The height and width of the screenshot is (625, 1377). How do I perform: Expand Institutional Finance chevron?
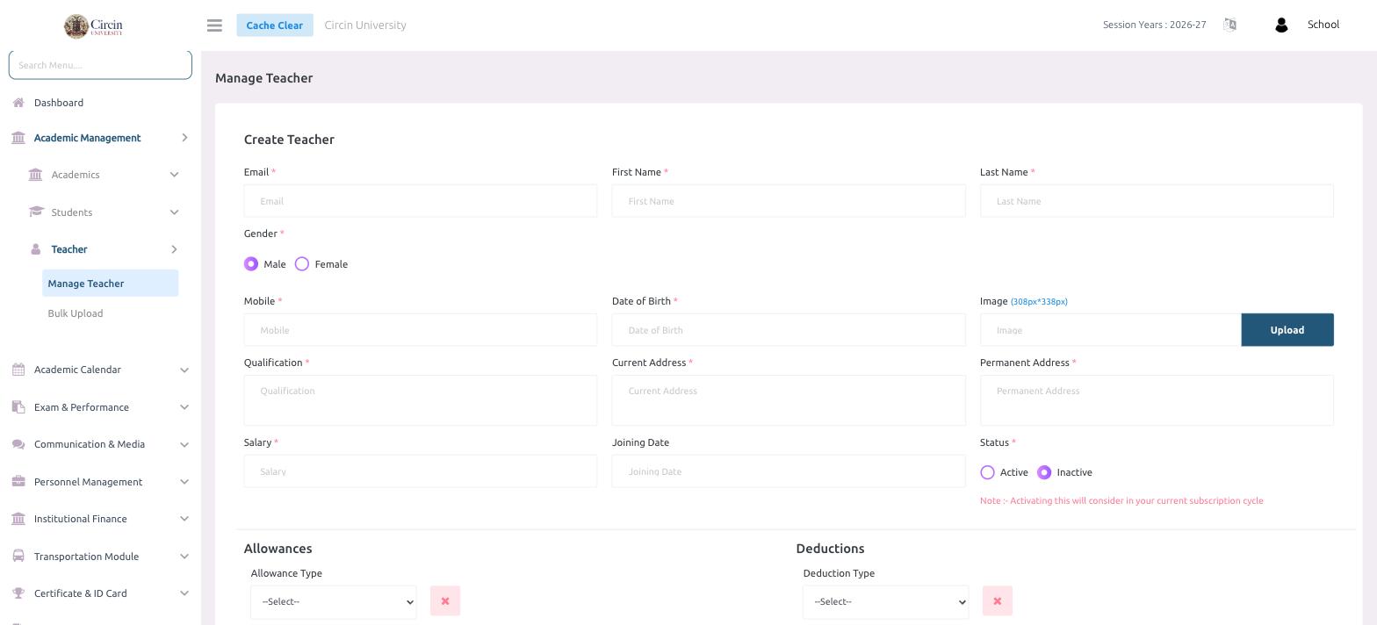point(184,519)
